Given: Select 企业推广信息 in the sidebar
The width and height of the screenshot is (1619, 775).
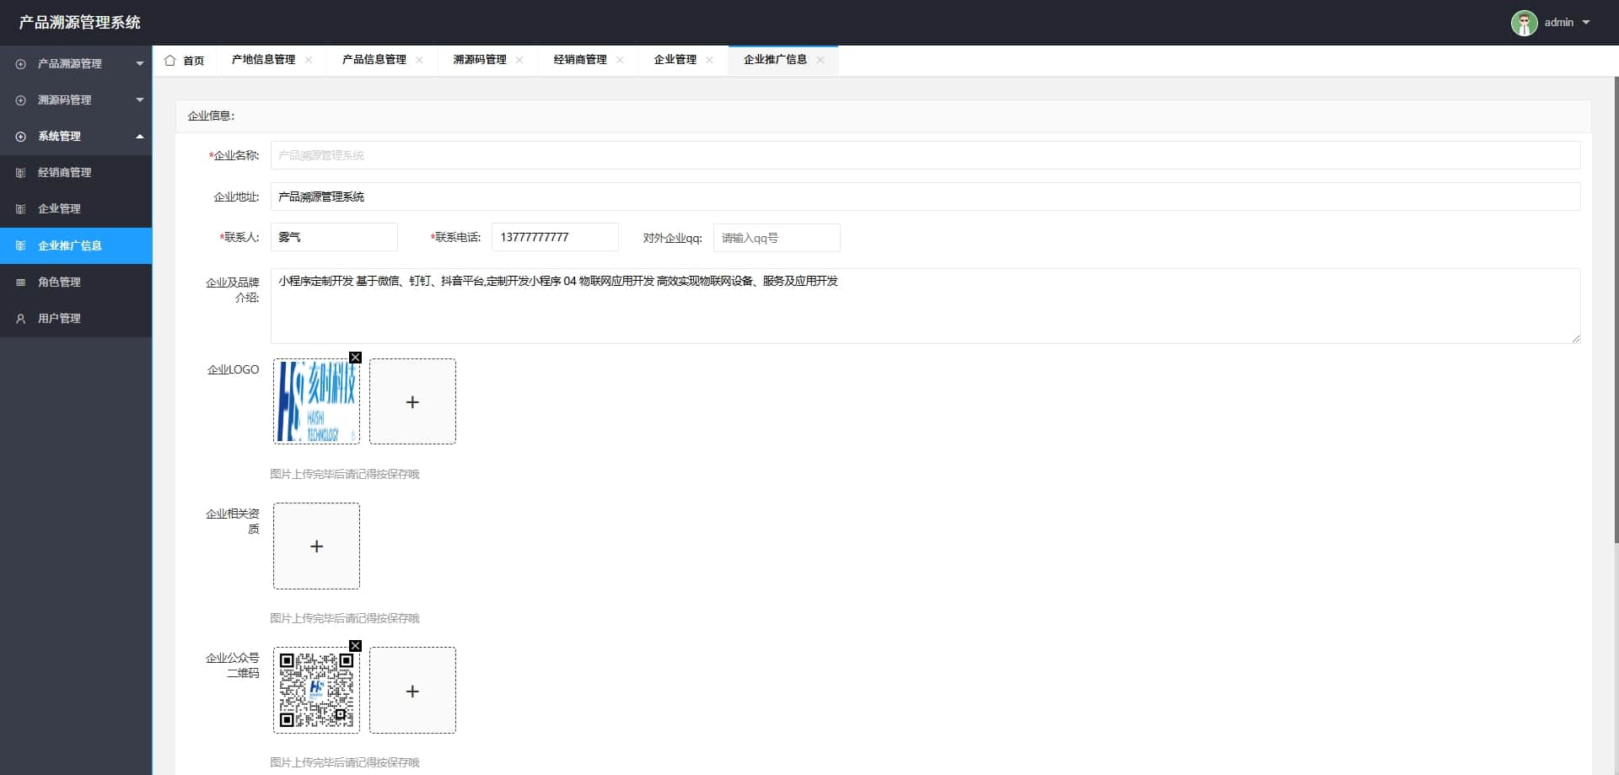Looking at the screenshot, I should point(76,246).
